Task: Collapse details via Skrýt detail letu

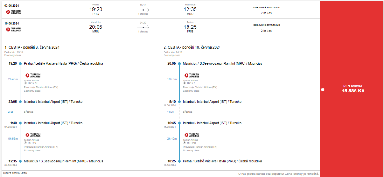Action: [15, 173]
